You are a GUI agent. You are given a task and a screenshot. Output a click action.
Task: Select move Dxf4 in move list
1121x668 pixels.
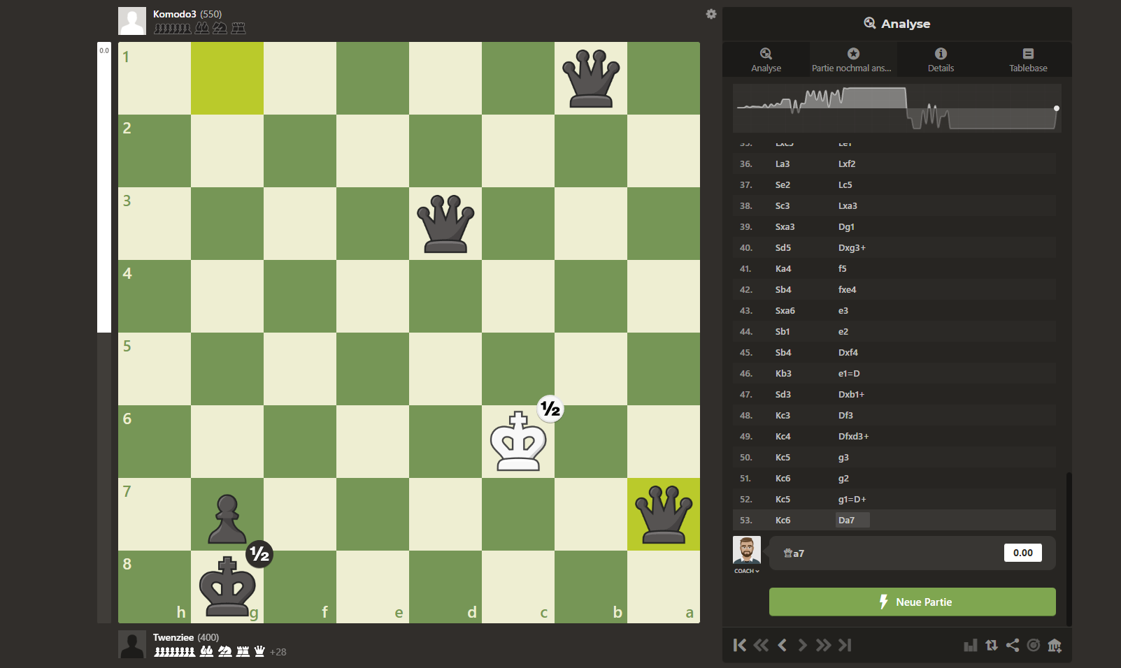848,352
